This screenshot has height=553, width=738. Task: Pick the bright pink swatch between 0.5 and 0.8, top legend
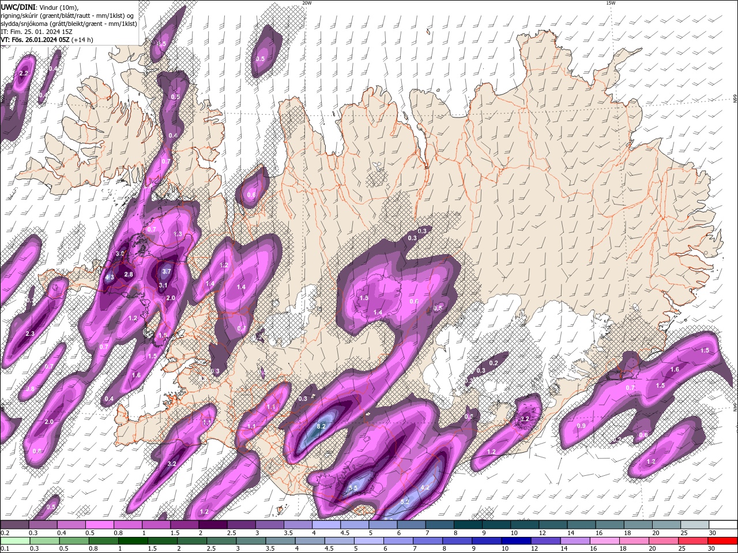[99, 525]
